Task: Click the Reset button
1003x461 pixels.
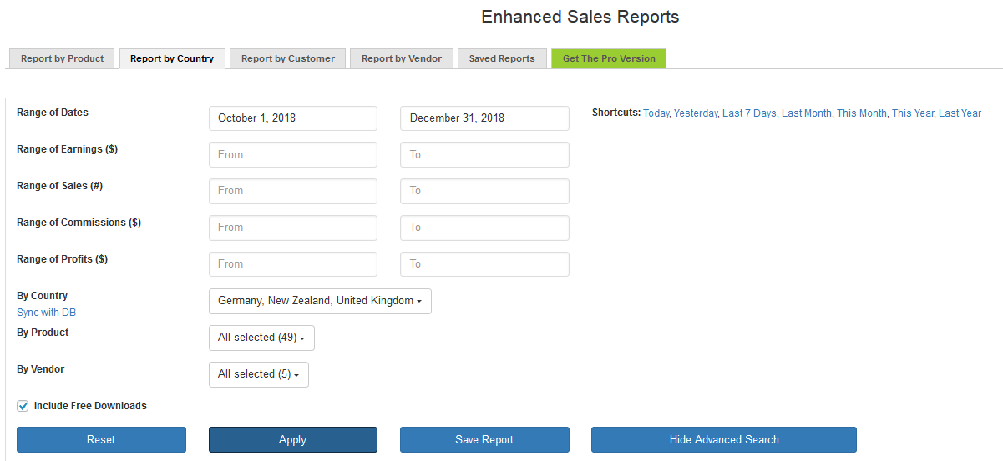Action: point(101,439)
